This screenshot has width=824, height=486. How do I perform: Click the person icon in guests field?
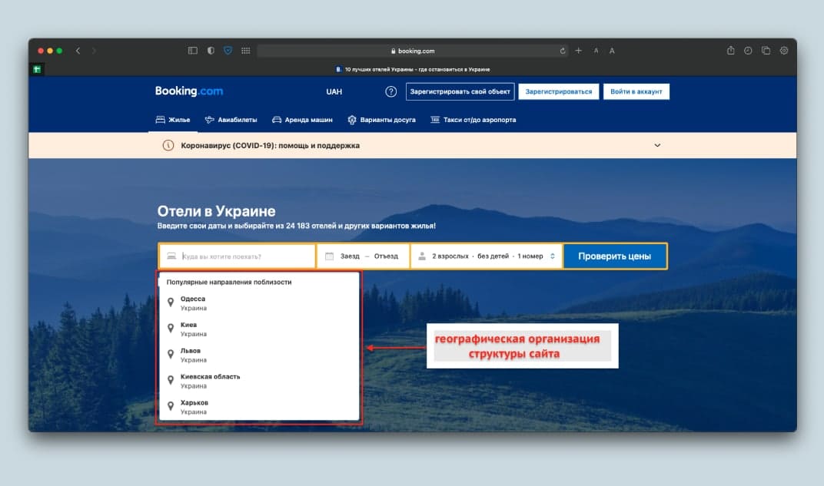click(x=421, y=256)
